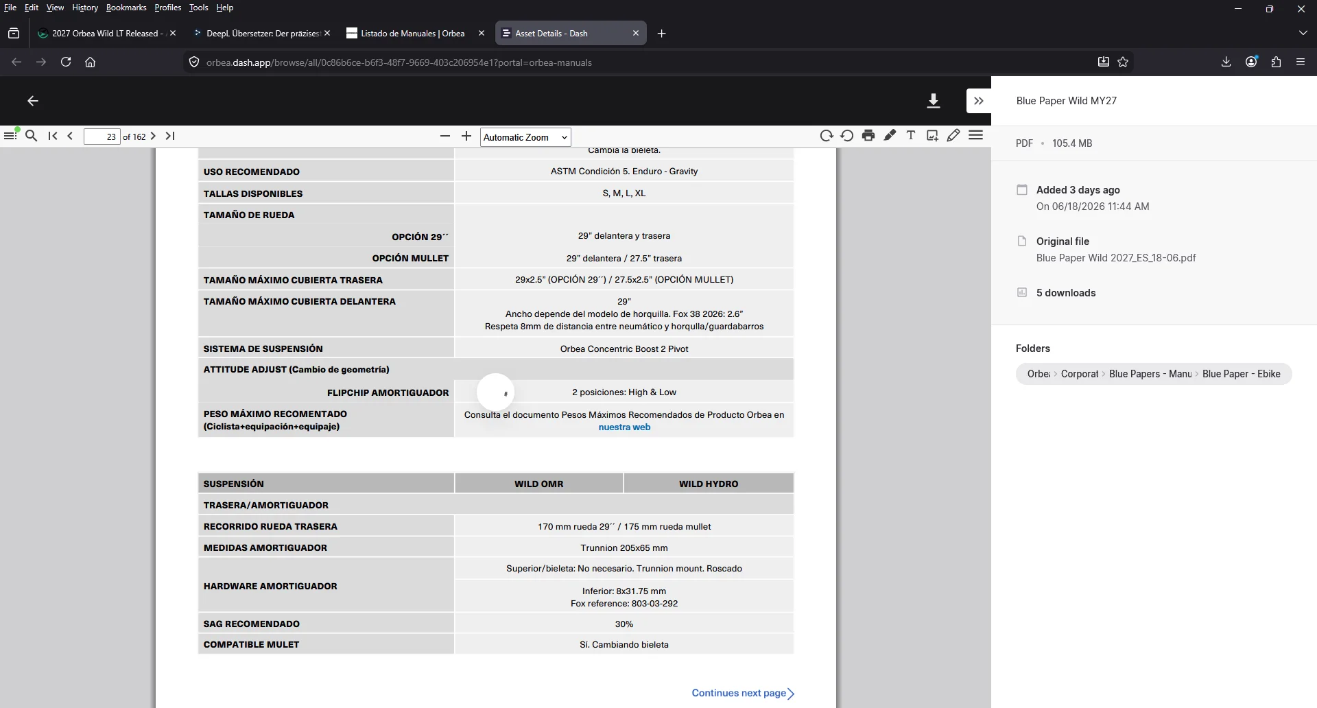Screen dimensions: 1317x708
Task: Open the Profiles menu
Action: (167, 8)
